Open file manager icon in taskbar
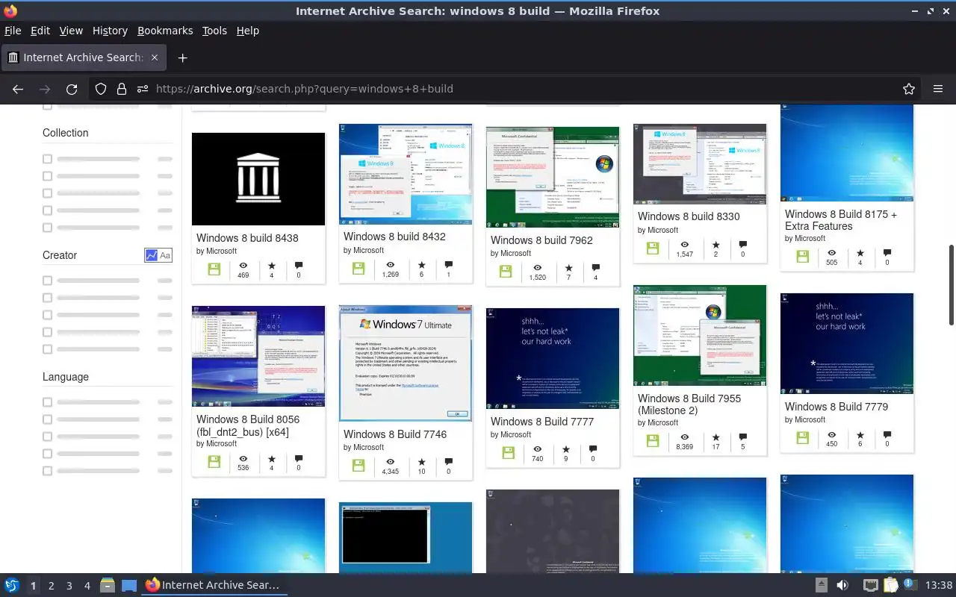The height and width of the screenshot is (597, 956). click(x=107, y=585)
